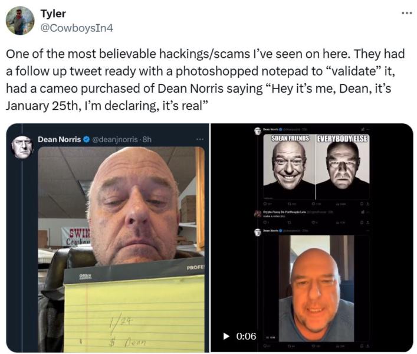Viewport: 417px width, 354px height.
Task: Click Dean Norris's avatar in the embedded tweet
Action: (x=22, y=147)
